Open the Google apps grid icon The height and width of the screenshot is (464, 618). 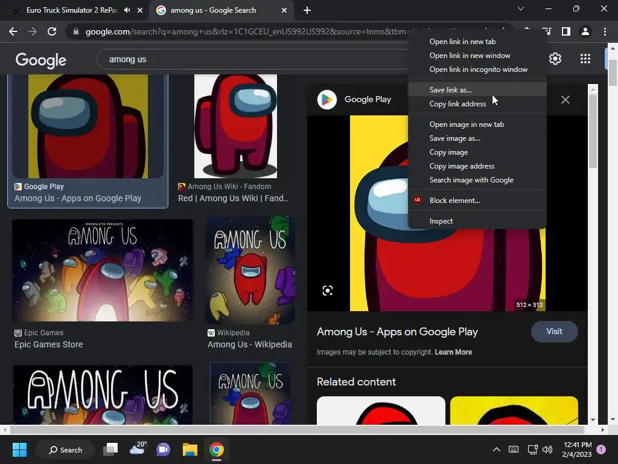coord(585,59)
